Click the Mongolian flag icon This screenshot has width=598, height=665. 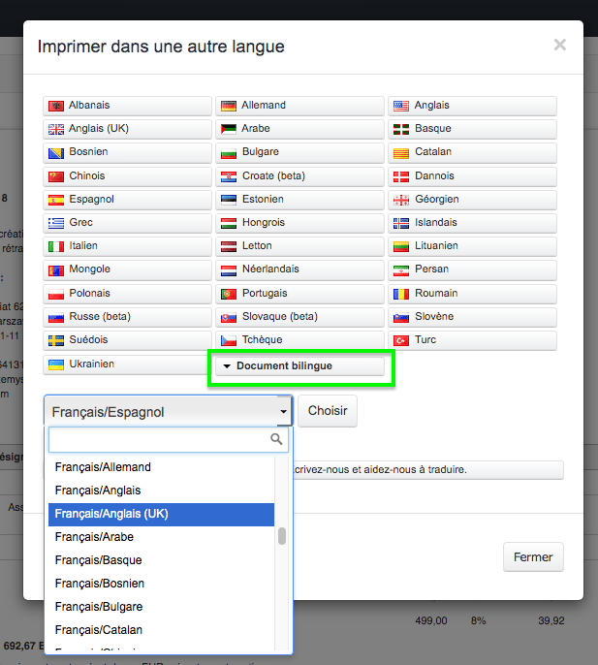tap(56, 270)
